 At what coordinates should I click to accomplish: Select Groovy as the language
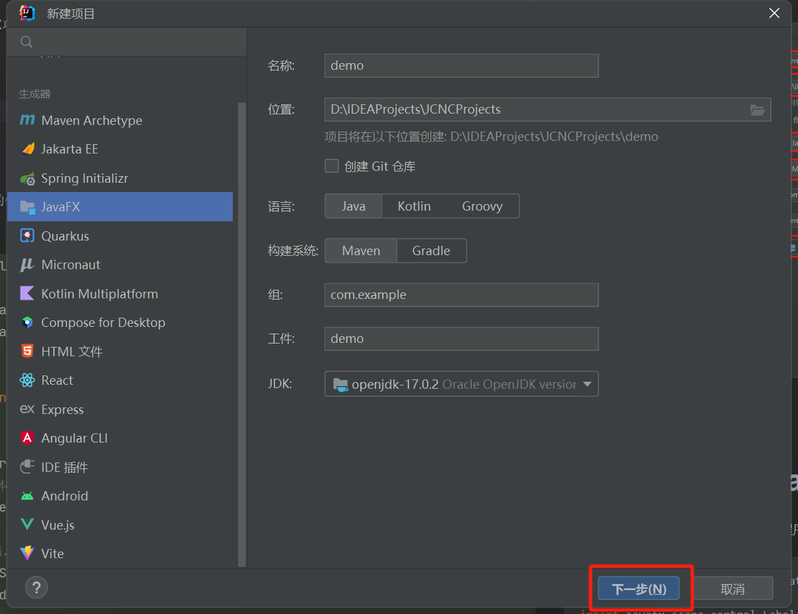click(x=482, y=206)
